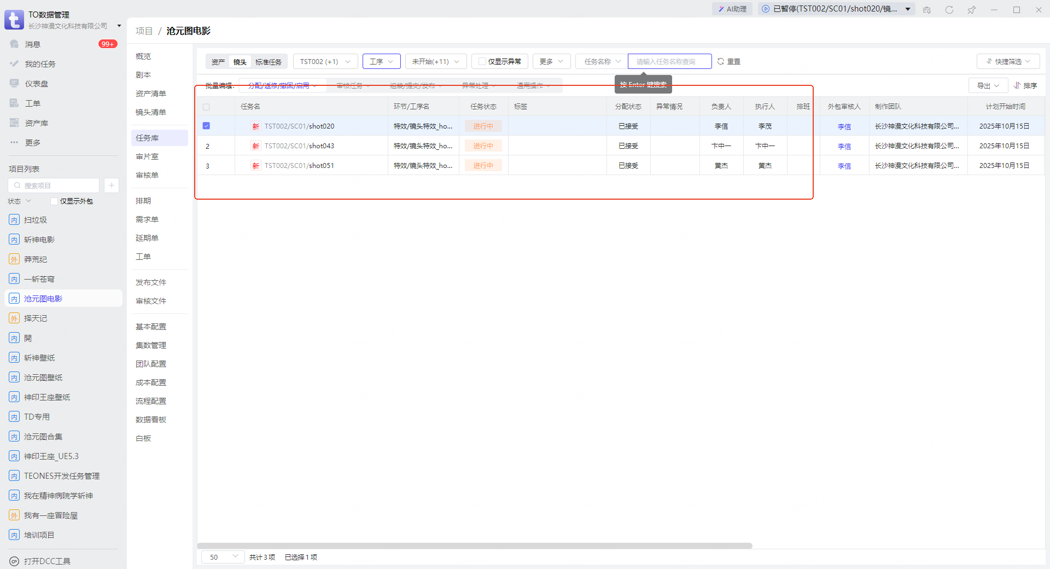Viewport: 1050px width, 569px height.
Task: Click the 仪表盘 dashboard icon
Action: pos(15,84)
